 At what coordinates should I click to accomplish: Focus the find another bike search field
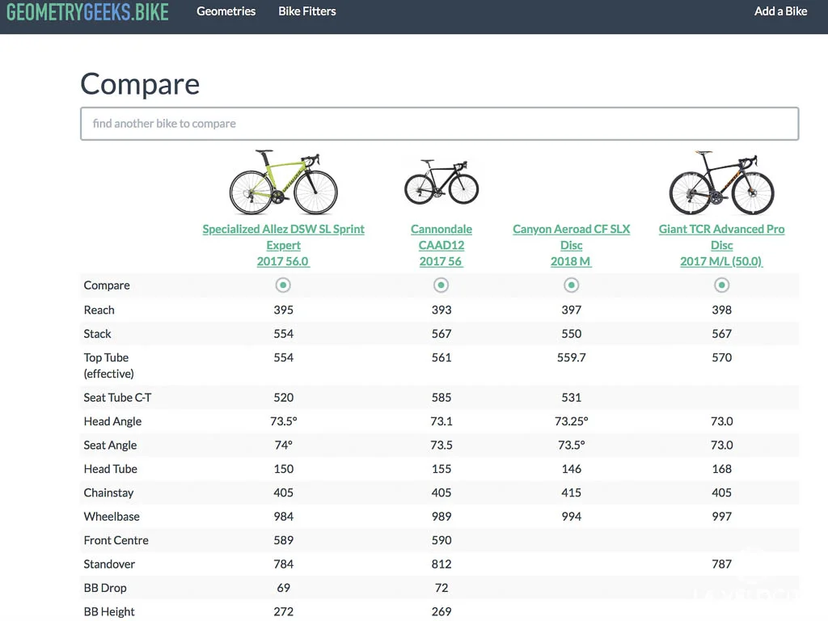tap(439, 124)
